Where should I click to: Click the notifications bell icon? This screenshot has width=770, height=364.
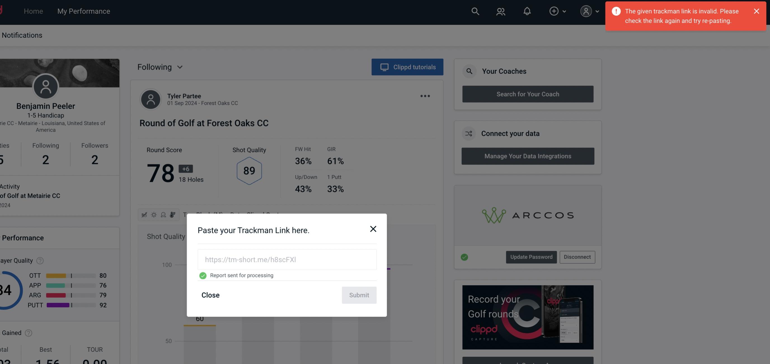(527, 11)
